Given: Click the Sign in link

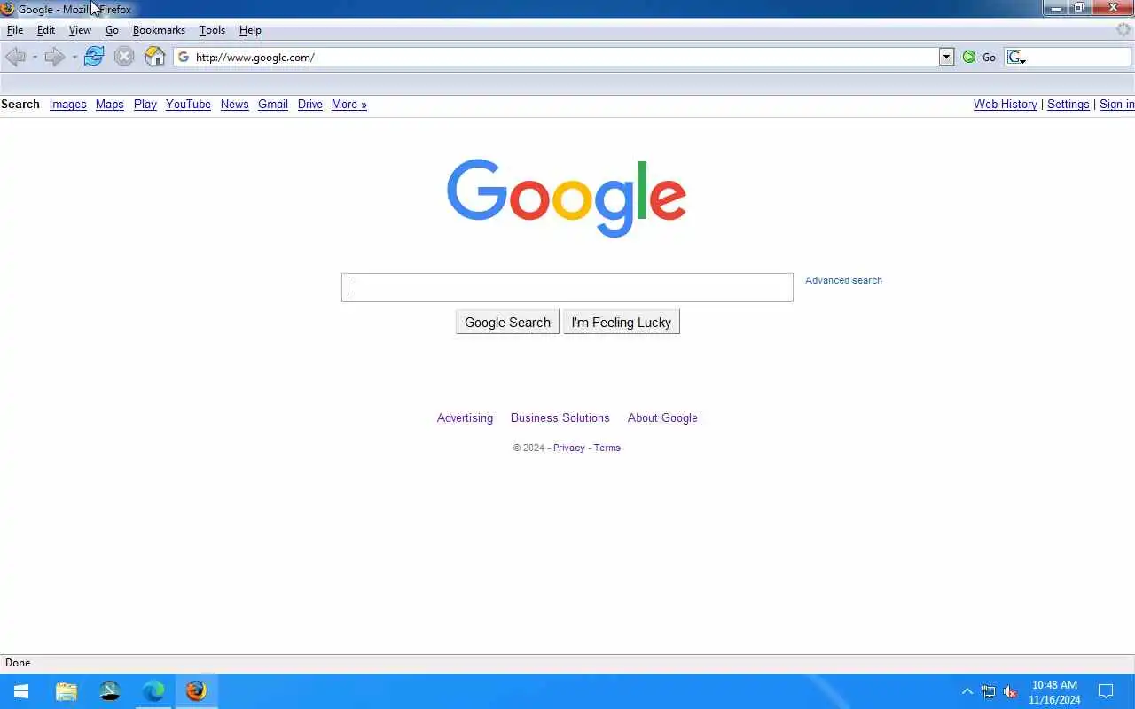Looking at the screenshot, I should (1116, 104).
